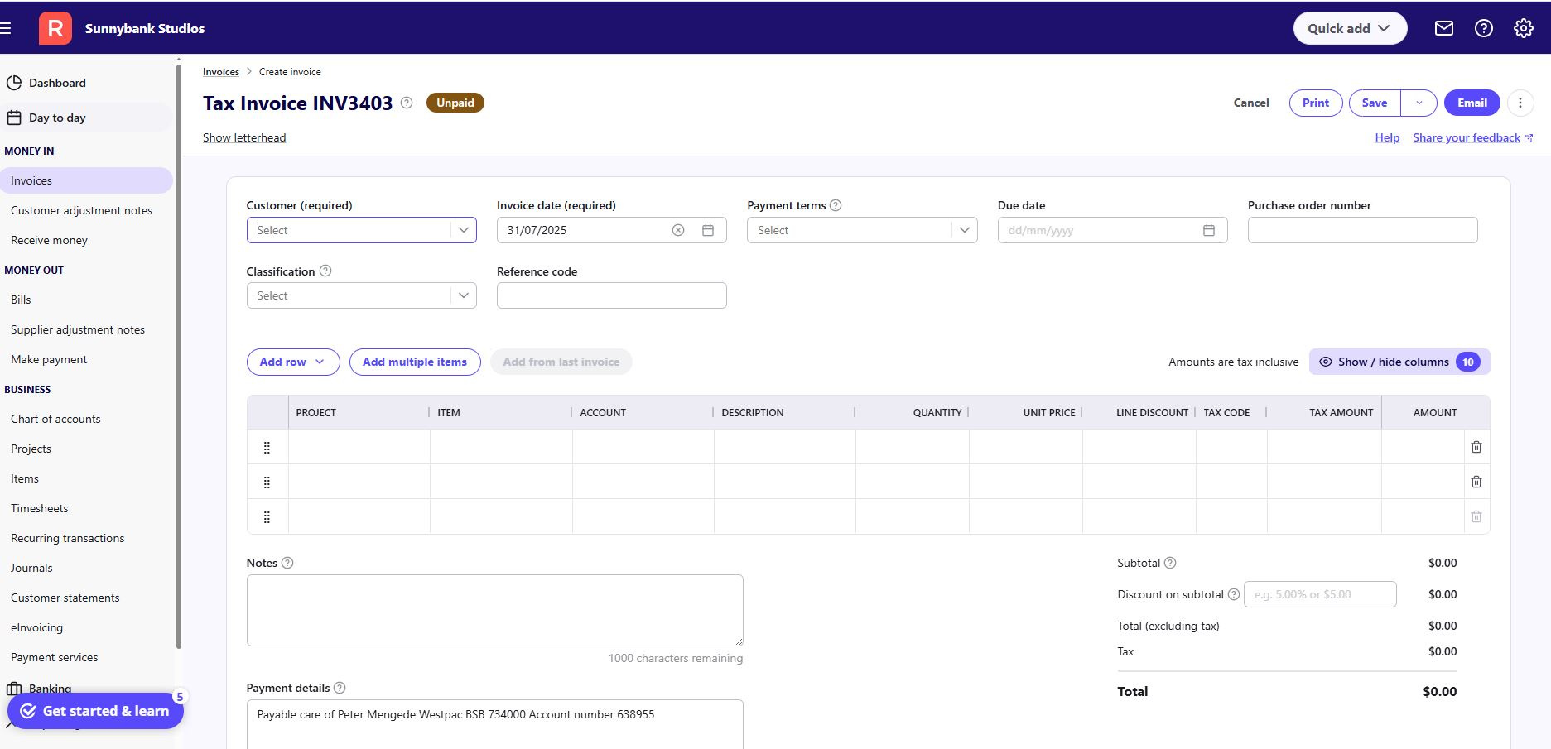Click the Subtotal help icon
Image resolution: width=1551 pixels, height=749 pixels.
1170,563
